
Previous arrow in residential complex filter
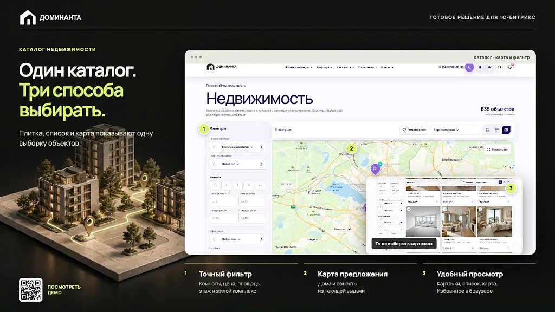pos(214,147)
